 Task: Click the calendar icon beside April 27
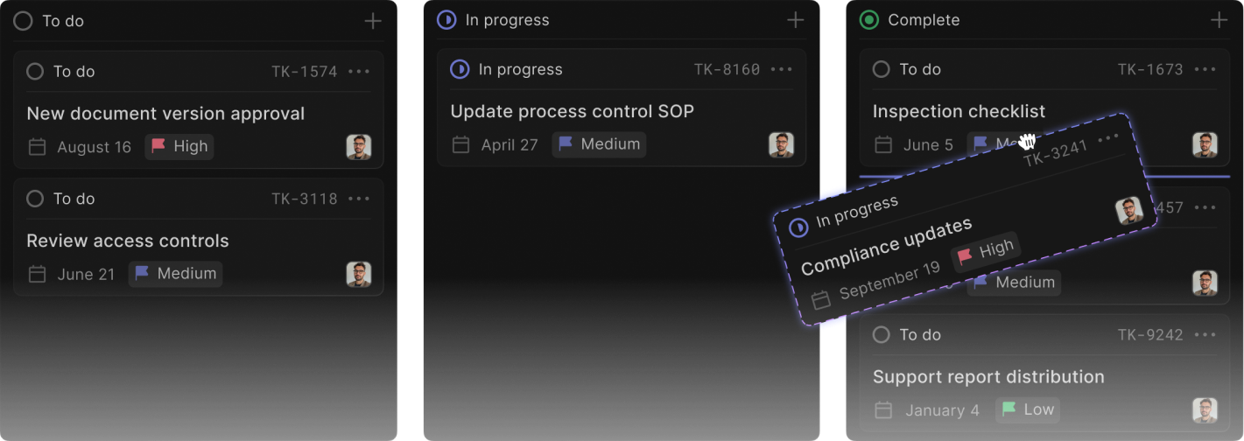(460, 145)
